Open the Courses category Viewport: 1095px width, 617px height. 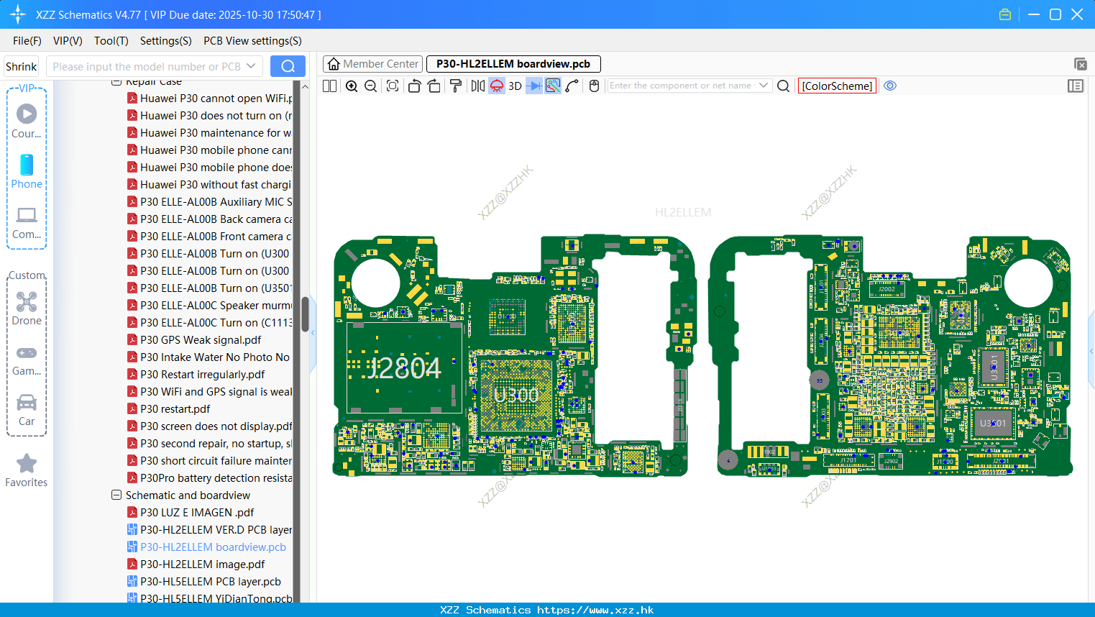pos(27,121)
